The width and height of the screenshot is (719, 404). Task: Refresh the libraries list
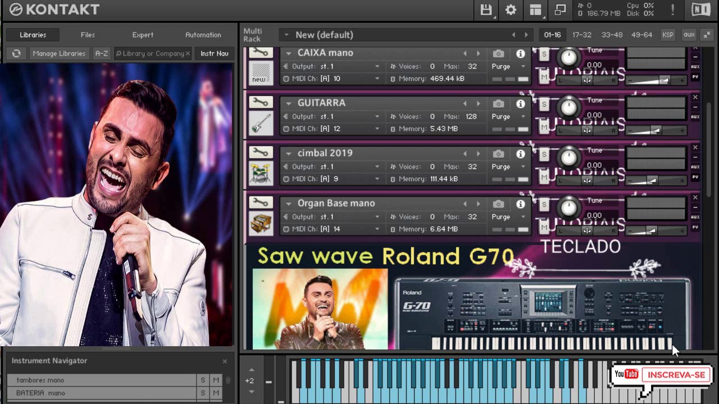pyautogui.click(x=16, y=53)
